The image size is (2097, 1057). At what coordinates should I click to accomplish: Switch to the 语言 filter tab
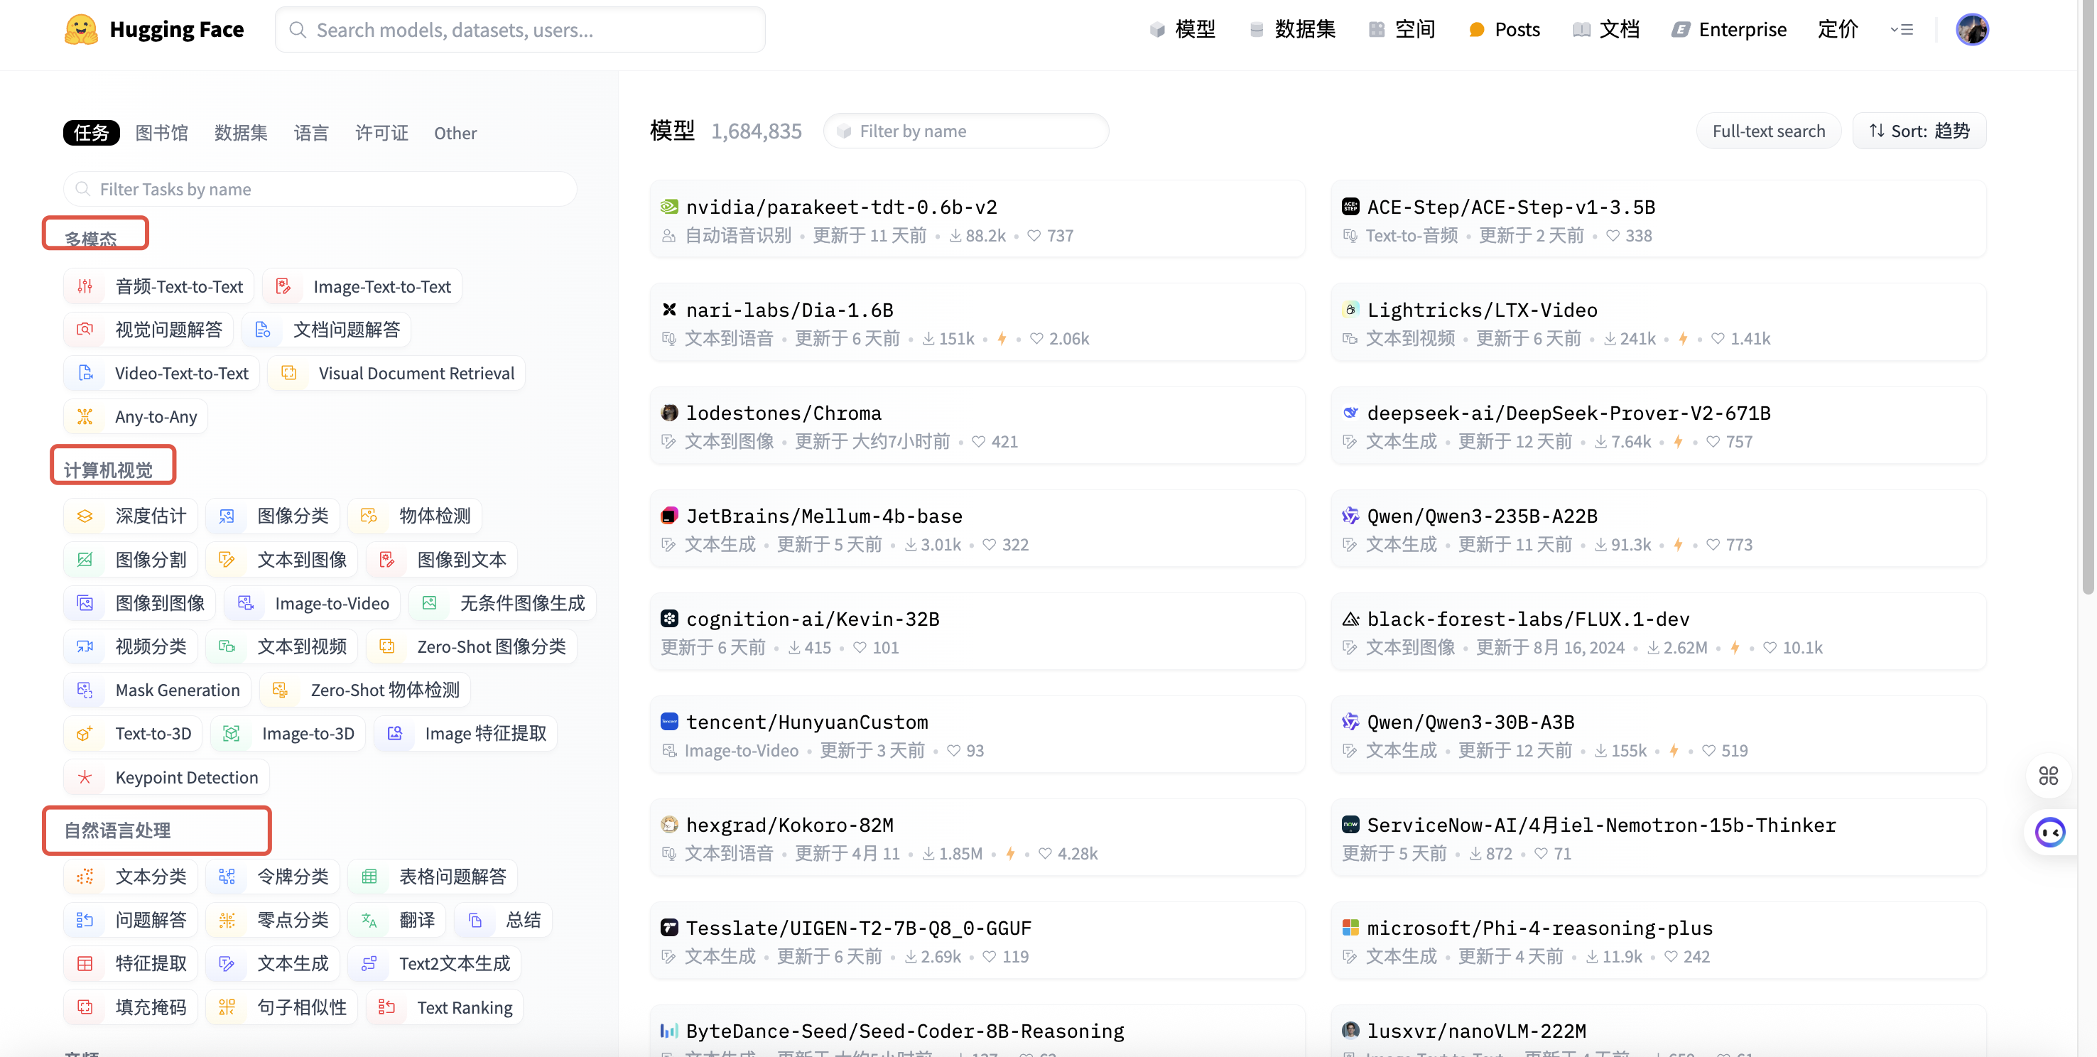[311, 133]
